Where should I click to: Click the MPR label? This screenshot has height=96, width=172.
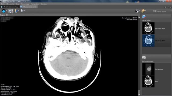pos(157,81)
